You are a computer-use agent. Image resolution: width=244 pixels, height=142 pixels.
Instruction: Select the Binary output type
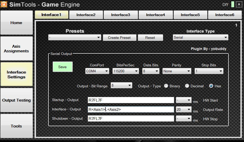(166, 86)
